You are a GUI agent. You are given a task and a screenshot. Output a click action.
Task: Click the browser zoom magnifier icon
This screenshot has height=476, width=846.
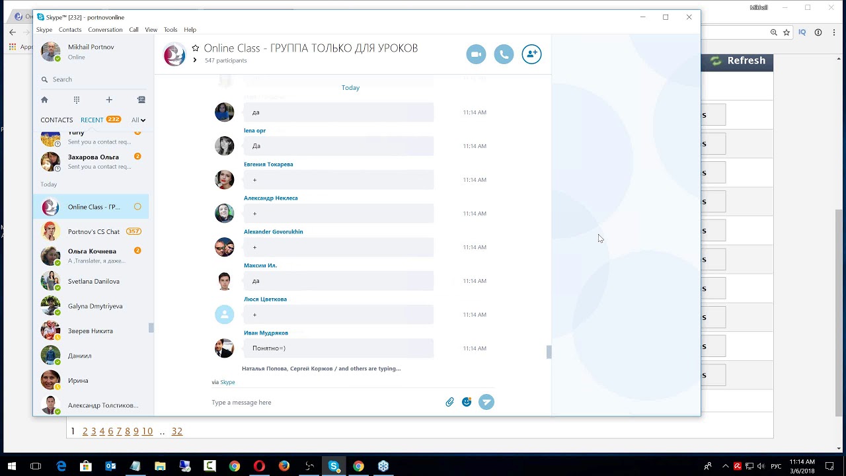(774, 32)
